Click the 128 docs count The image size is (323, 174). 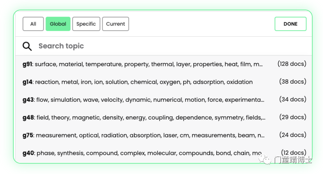pyautogui.click(x=292, y=64)
